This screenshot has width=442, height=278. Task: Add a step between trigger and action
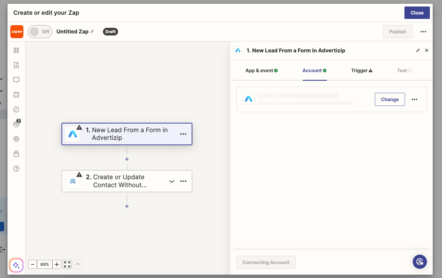(127, 159)
